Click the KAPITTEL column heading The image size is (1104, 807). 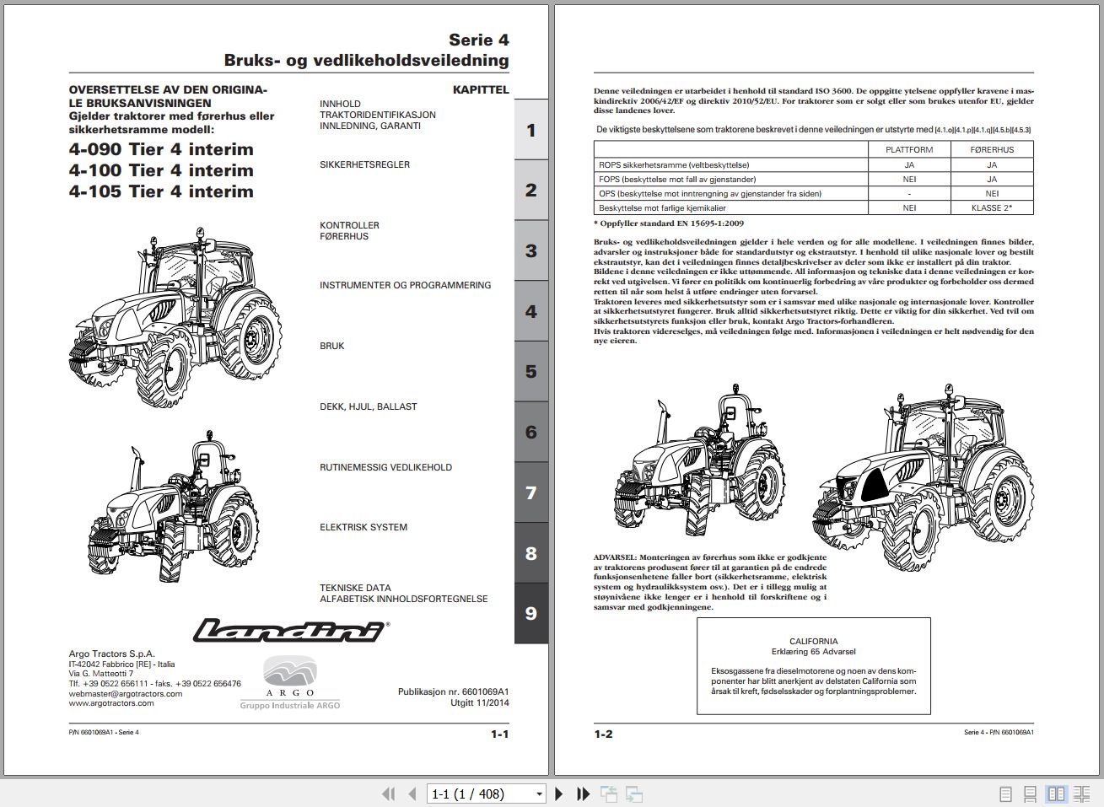(481, 89)
